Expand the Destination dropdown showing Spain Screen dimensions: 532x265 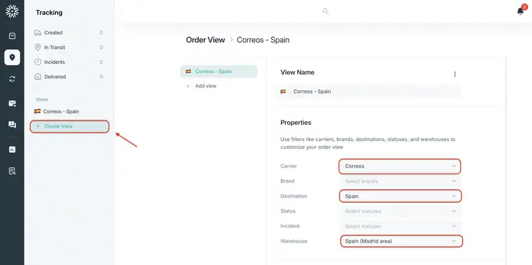[401, 197]
